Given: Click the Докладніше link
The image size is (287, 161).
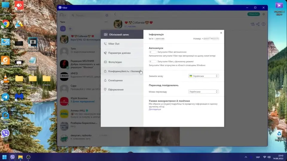Looking at the screenshot, I should click(155, 109).
